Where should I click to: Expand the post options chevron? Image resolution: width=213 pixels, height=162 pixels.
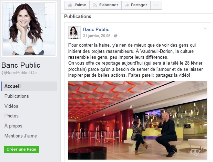(x=205, y=28)
